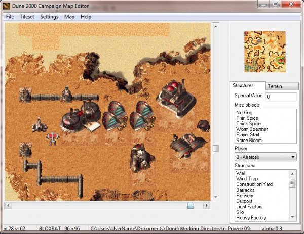
Task: Click the map horizontal scrollbar thumb
Action: (x=191, y=205)
